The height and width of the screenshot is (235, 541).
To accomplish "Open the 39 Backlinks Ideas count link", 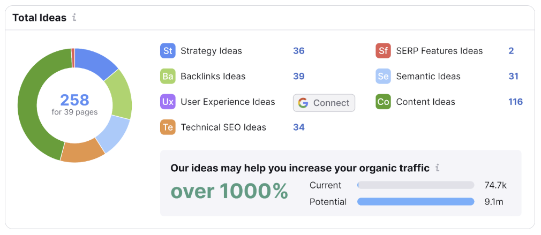I will [x=298, y=76].
